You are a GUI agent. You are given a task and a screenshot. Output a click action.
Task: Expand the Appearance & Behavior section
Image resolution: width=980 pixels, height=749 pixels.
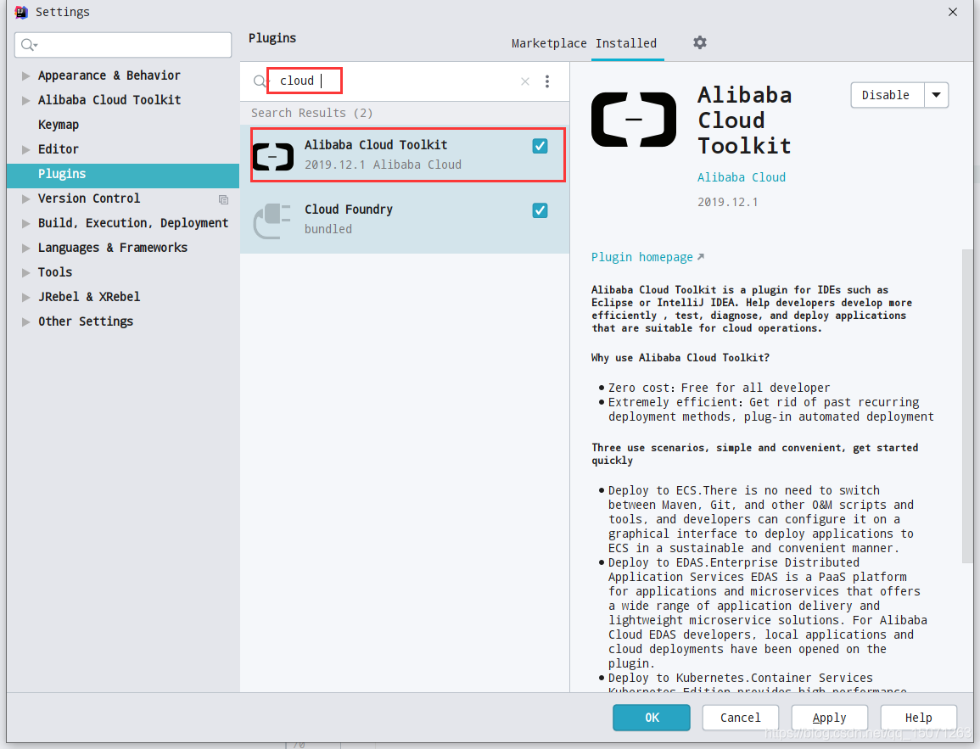25,76
